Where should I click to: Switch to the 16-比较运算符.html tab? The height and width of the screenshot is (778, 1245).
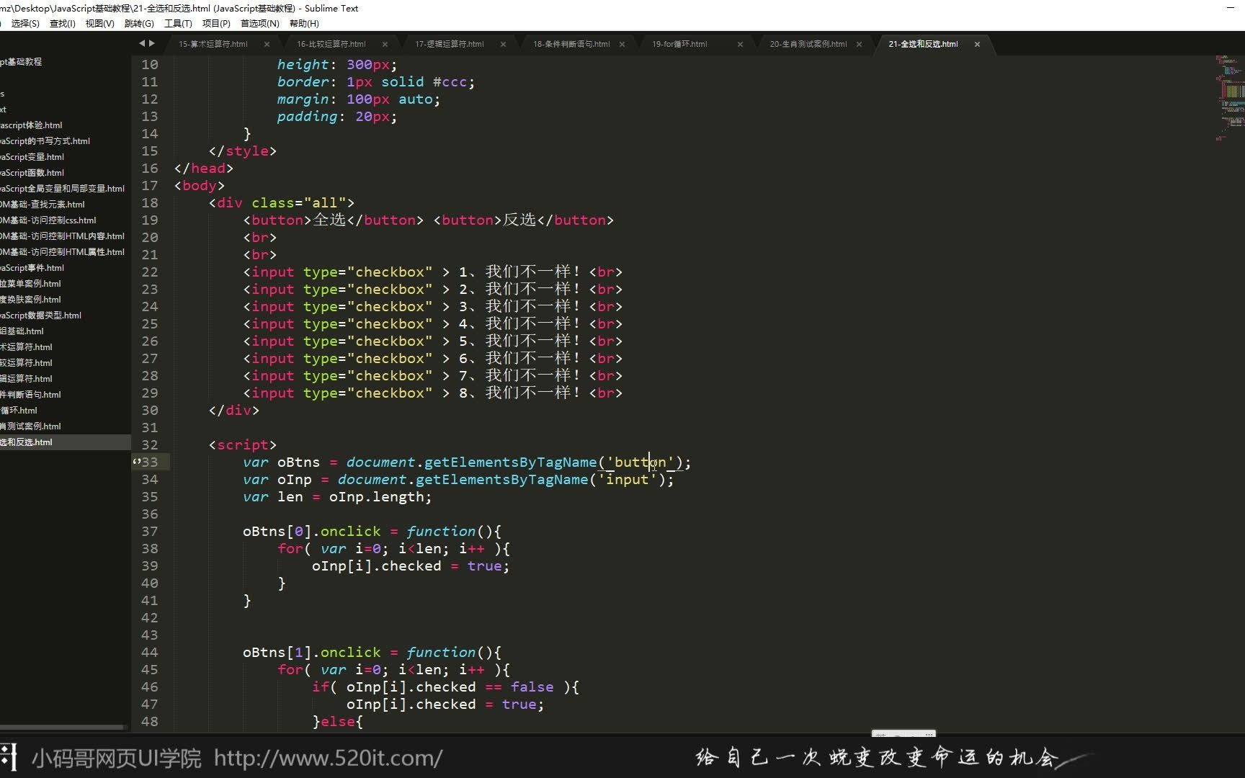click(331, 44)
